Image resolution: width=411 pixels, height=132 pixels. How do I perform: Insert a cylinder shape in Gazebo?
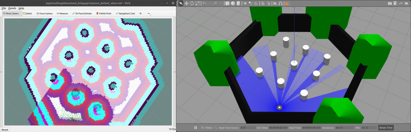point(238,3)
